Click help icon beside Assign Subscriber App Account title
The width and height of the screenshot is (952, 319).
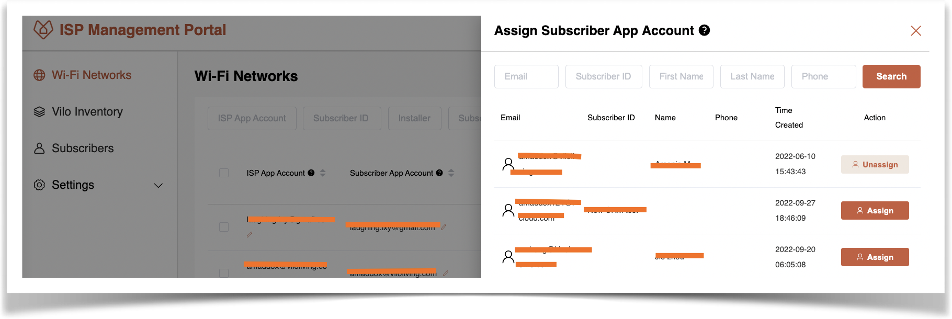(705, 30)
